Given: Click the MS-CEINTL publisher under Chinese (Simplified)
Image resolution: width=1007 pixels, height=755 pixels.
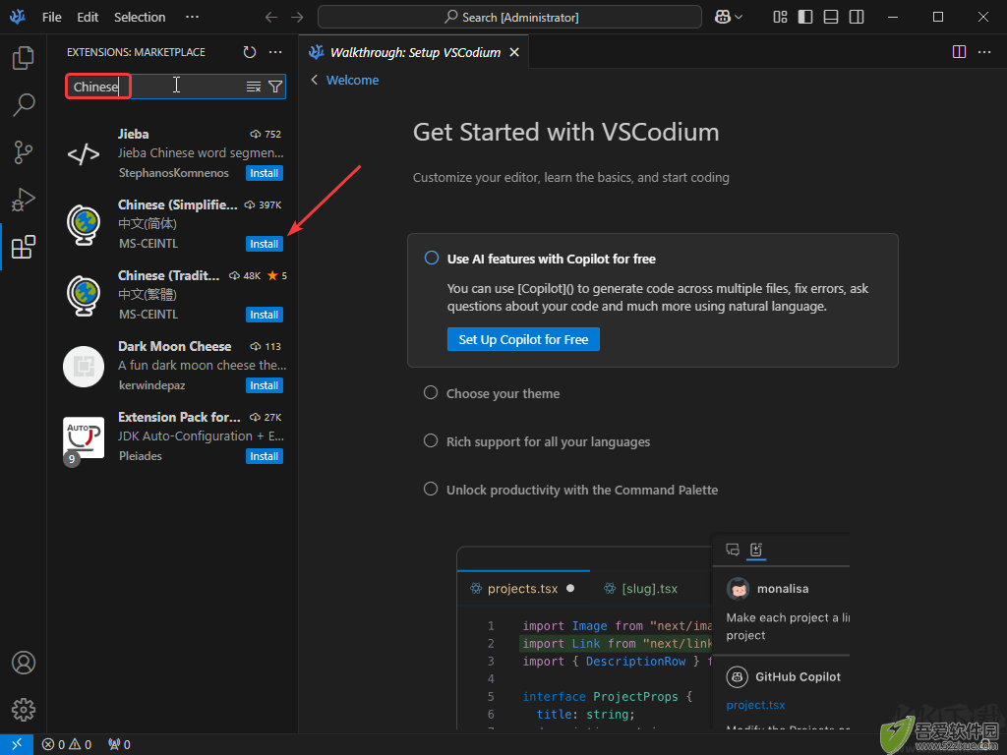Looking at the screenshot, I should coord(148,244).
